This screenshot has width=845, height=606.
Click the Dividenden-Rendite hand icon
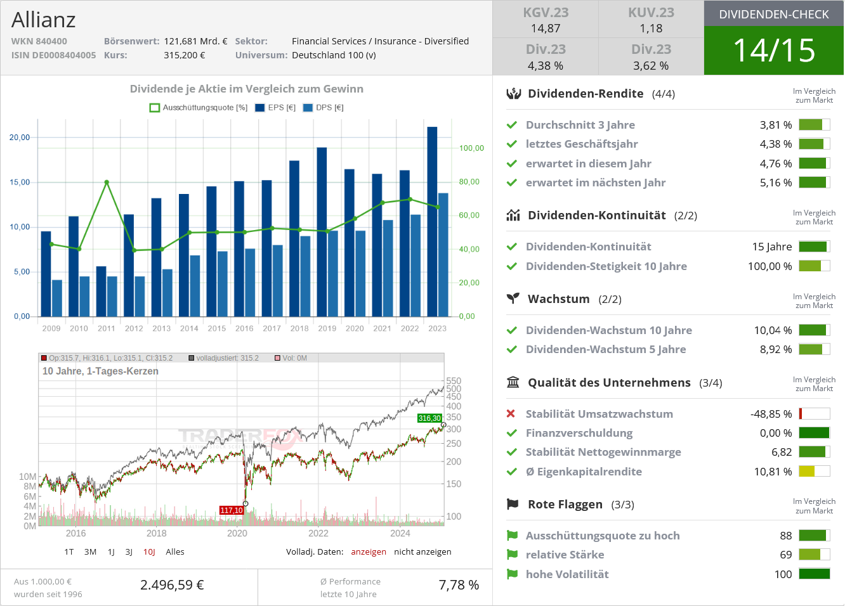click(513, 94)
